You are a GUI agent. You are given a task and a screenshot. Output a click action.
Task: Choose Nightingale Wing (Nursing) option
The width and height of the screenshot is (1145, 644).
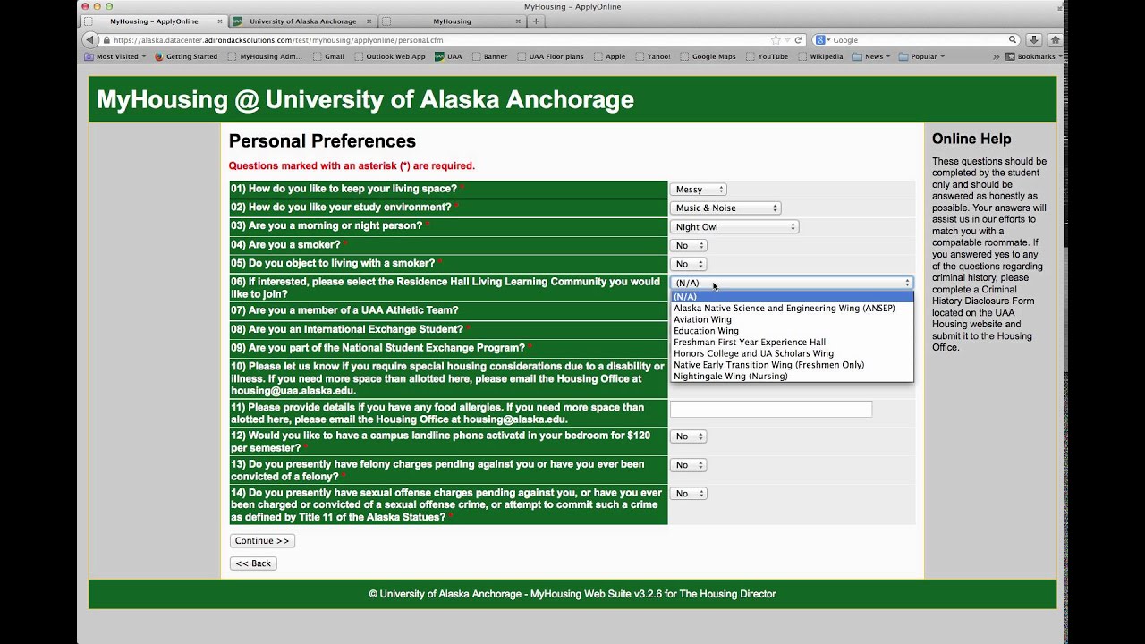pyautogui.click(x=730, y=377)
